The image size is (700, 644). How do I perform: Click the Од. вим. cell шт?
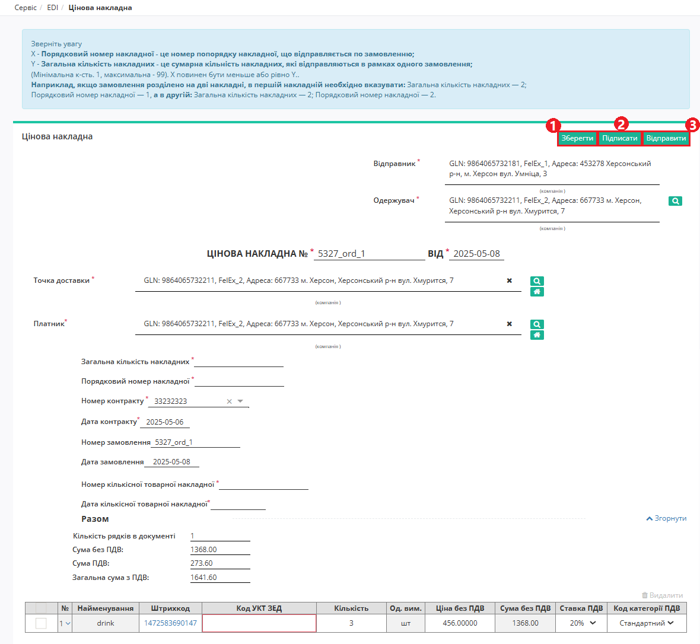(x=406, y=623)
